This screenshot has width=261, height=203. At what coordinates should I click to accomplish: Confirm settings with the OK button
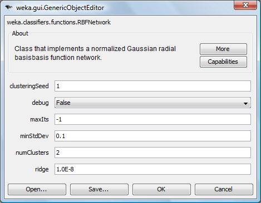[x=161, y=189]
